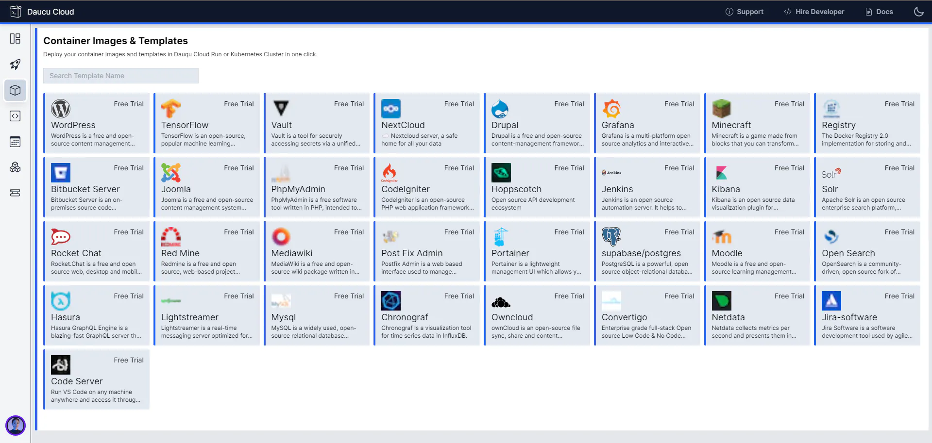Click the Jira-software logo icon
This screenshot has height=443, width=932.
click(x=831, y=301)
